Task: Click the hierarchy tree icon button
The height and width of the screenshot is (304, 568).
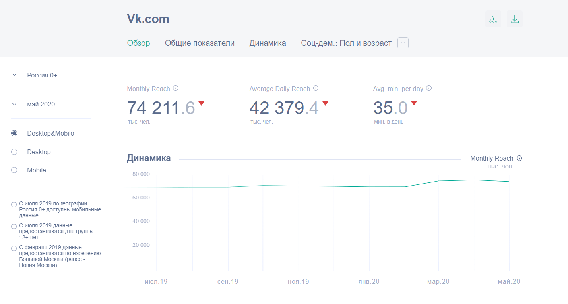Action: pyautogui.click(x=493, y=19)
